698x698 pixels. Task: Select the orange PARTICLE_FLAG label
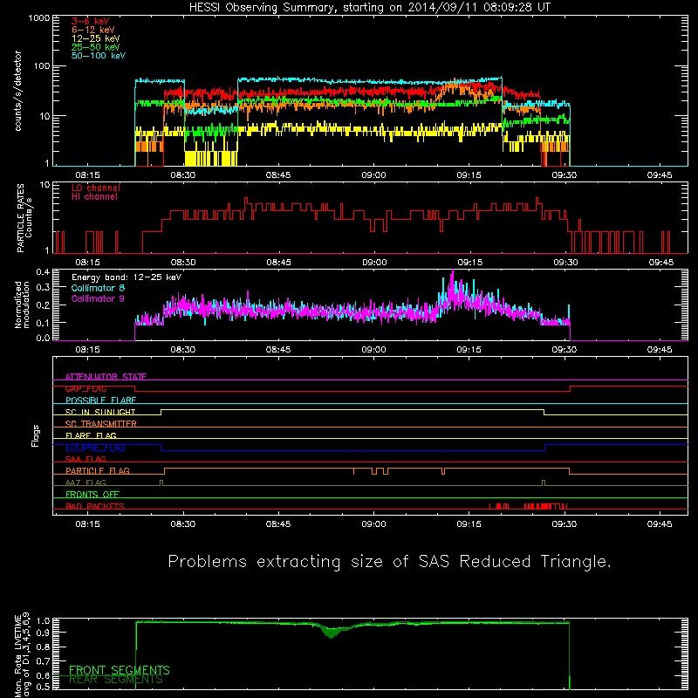pyautogui.click(x=98, y=471)
